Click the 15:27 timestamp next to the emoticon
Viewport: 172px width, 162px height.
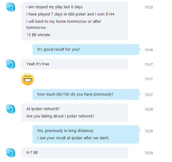pyautogui.click(x=149, y=79)
